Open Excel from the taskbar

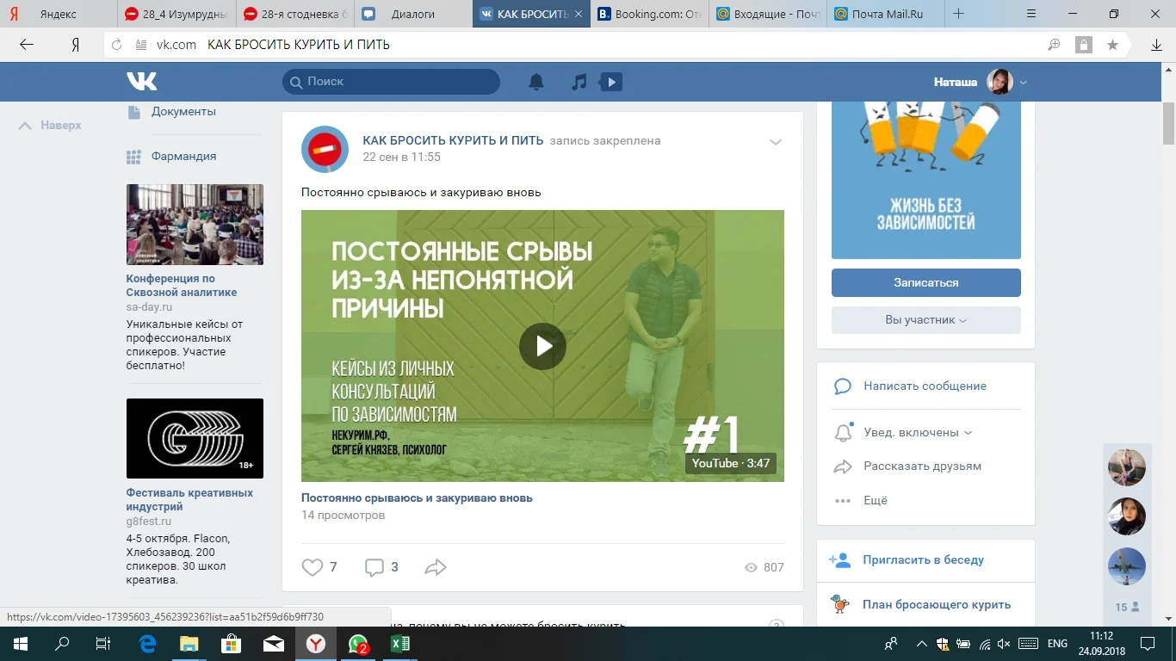[x=400, y=644]
